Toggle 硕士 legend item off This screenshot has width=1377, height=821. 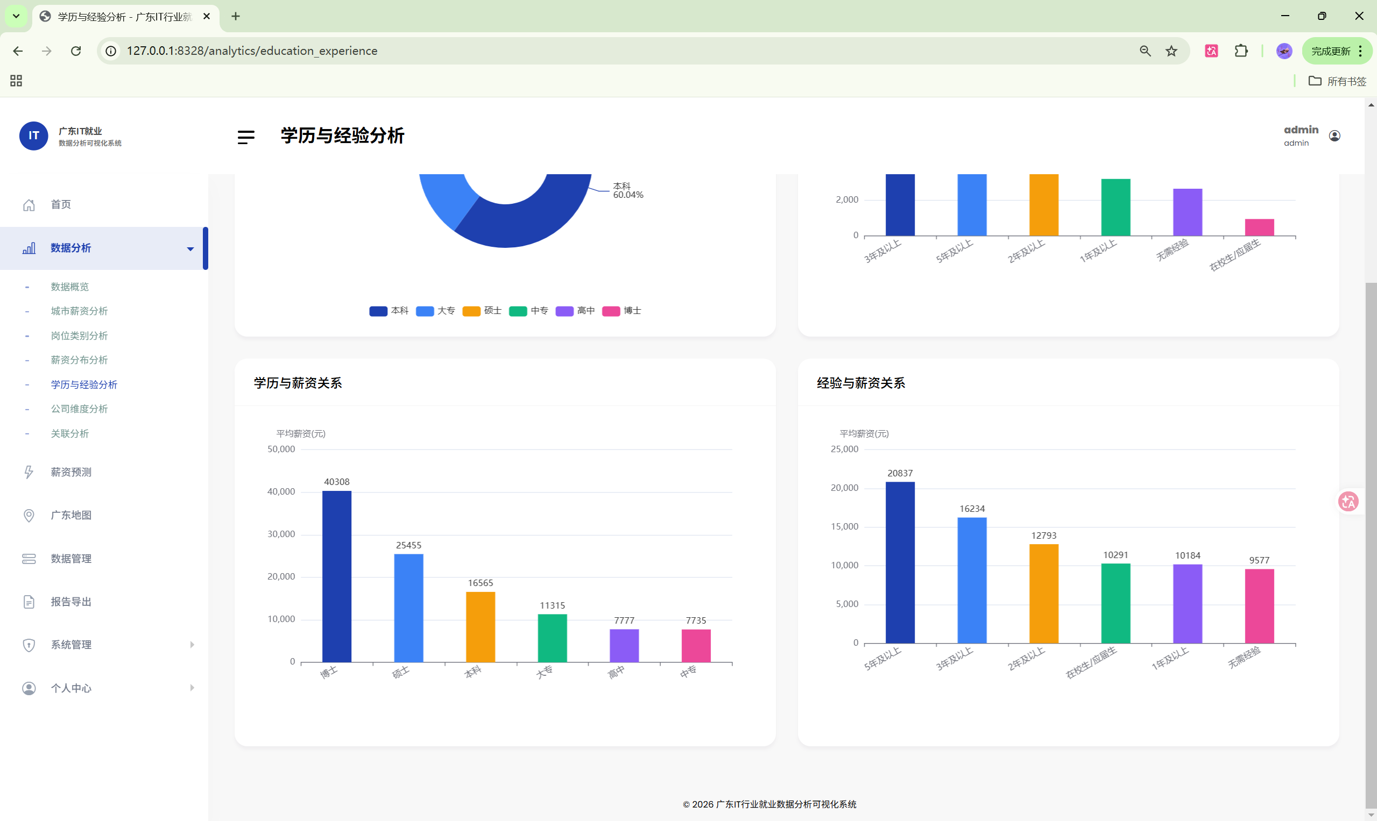(x=482, y=311)
